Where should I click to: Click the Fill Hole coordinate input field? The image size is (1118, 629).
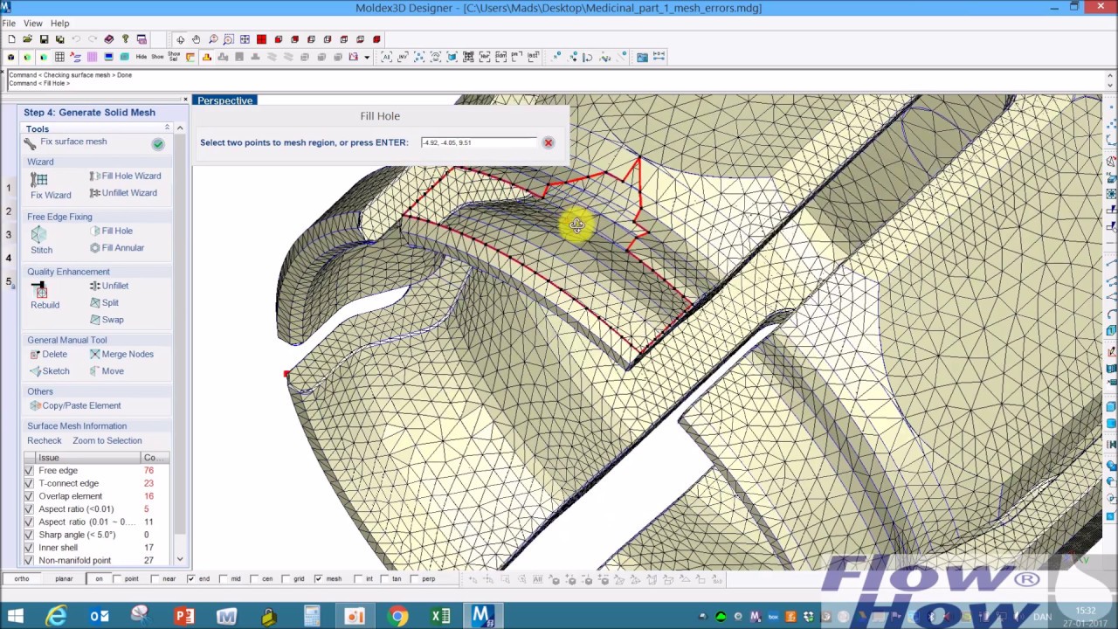coord(479,142)
